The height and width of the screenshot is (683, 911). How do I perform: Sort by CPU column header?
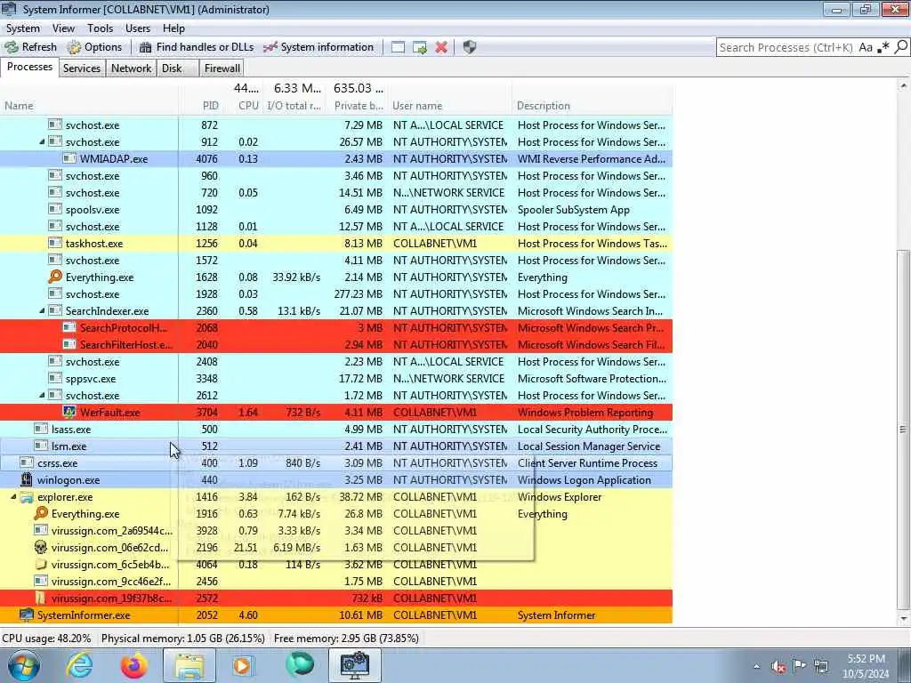[x=243, y=106]
